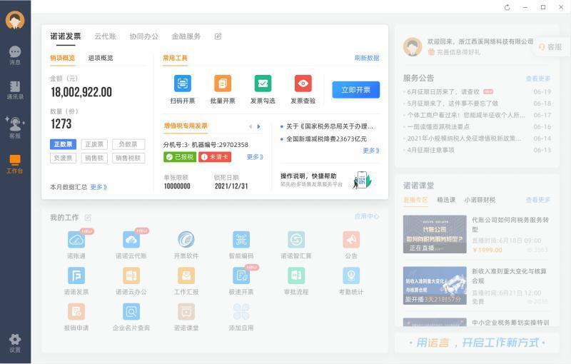Viewport: 571px width, 364px height.
Task: Show next invoice type with right arrow
Action: tap(259, 126)
